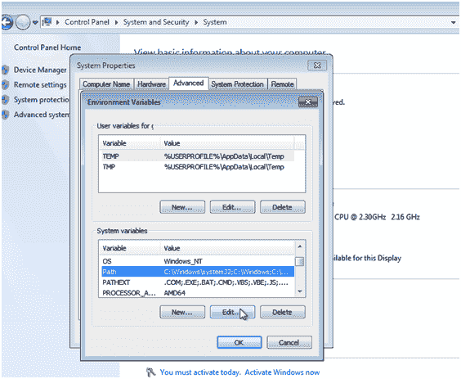The height and width of the screenshot is (379, 461).
Task: Switch to the Hardware tab
Action: click(x=151, y=84)
